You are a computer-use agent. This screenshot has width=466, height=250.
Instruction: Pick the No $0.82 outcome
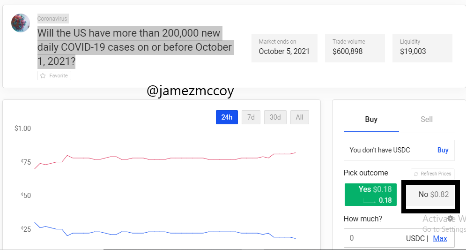pos(430,195)
